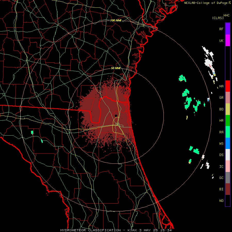
Task: Click the RF purple legend swatch
Action: coord(228,29)
